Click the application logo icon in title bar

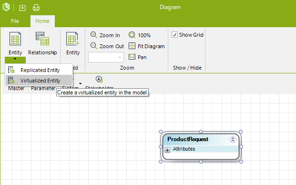[6, 7]
